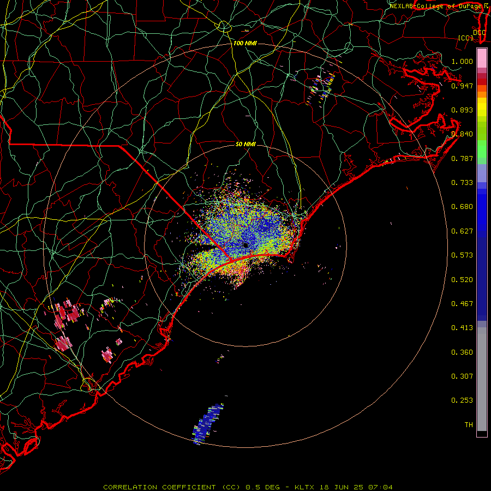The height and width of the screenshot is (491, 491).
Task: Click the TH threshold label
Action: tap(469, 425)
